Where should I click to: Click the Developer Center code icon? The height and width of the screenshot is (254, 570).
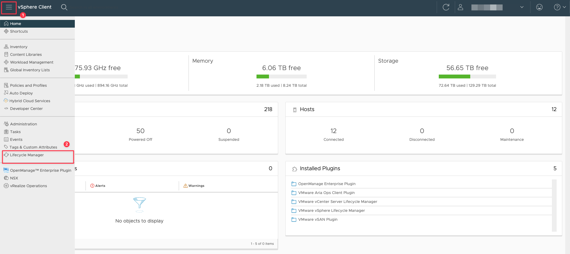tap(6, 108)
